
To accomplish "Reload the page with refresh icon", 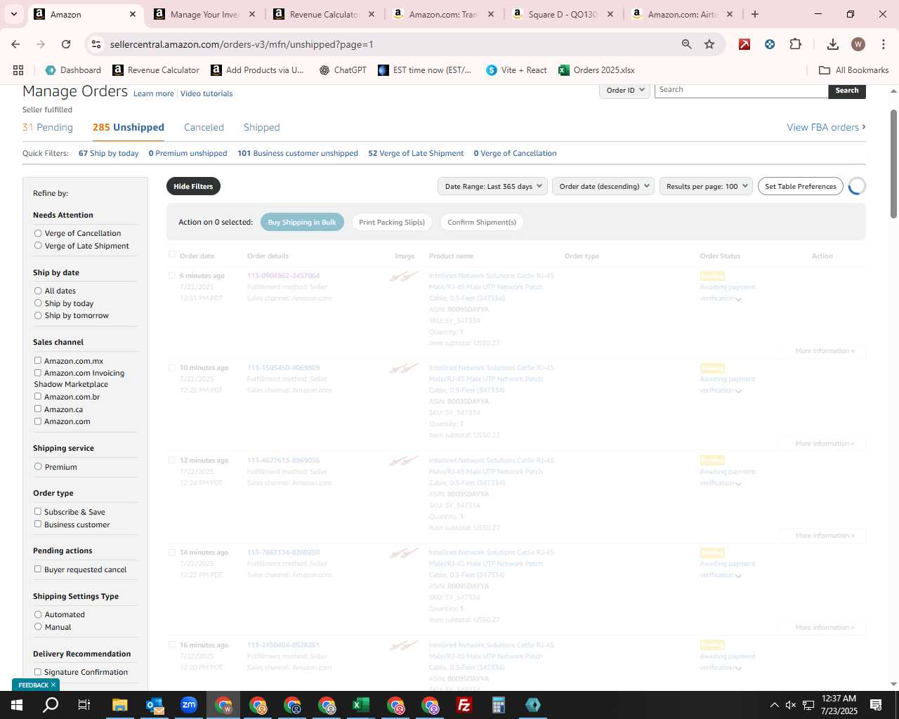I will point(66,44).
